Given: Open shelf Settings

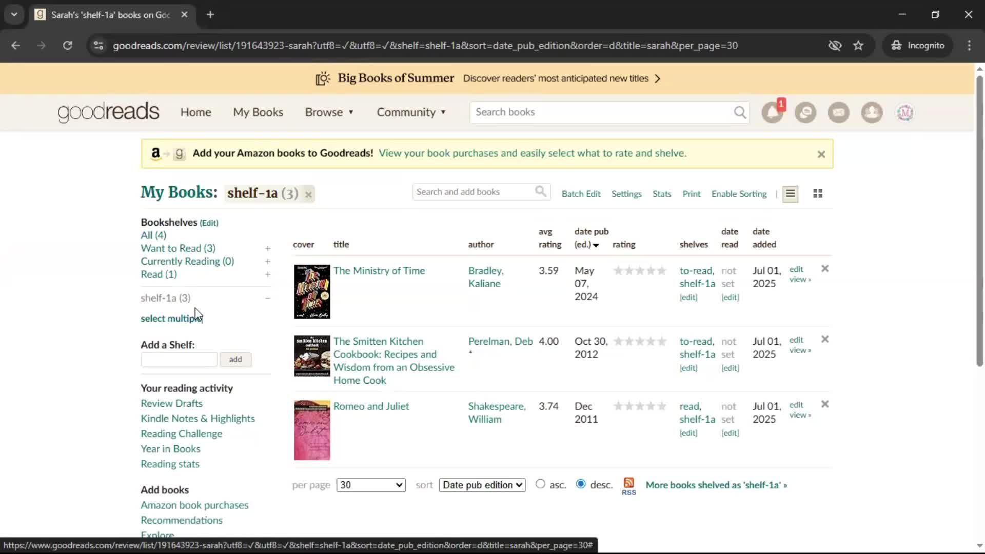Looking at the screenshot, I should [x=626, y=194].
